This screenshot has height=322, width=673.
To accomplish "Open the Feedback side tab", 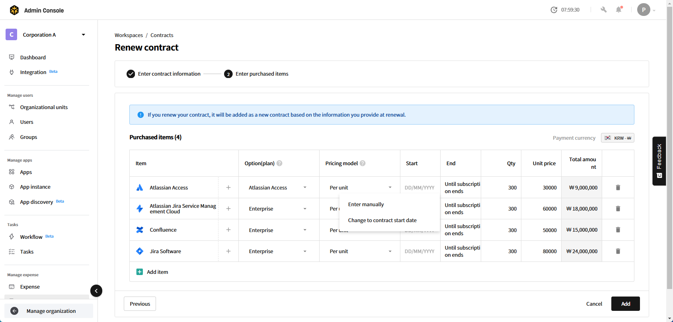I will (x=659, y=161).
